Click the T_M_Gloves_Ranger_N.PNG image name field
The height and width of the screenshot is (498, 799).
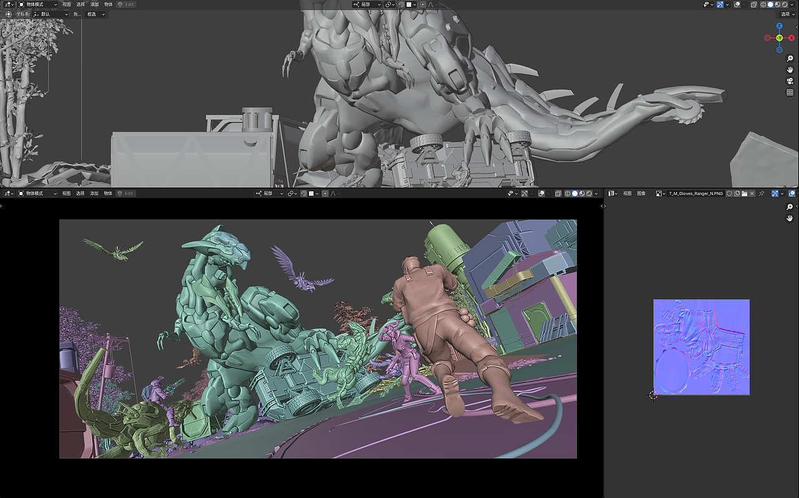tap(695, 193)
